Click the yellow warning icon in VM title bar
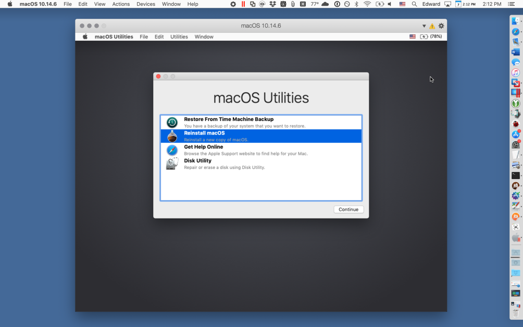Screen dimensions: 523x327 432,26
